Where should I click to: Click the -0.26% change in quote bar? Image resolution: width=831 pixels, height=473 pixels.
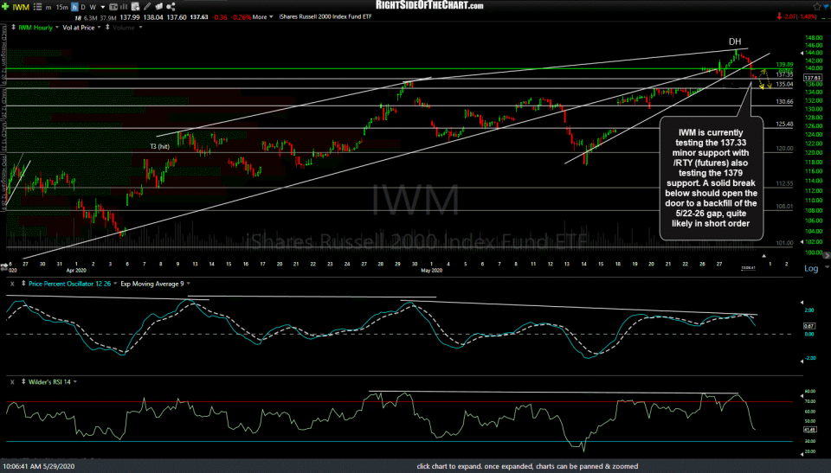(x=242, y=17)
